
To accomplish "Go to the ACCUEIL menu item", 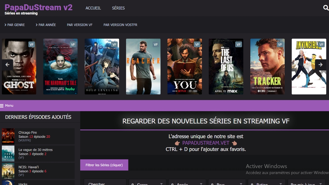I will click(x=93, y=8).
